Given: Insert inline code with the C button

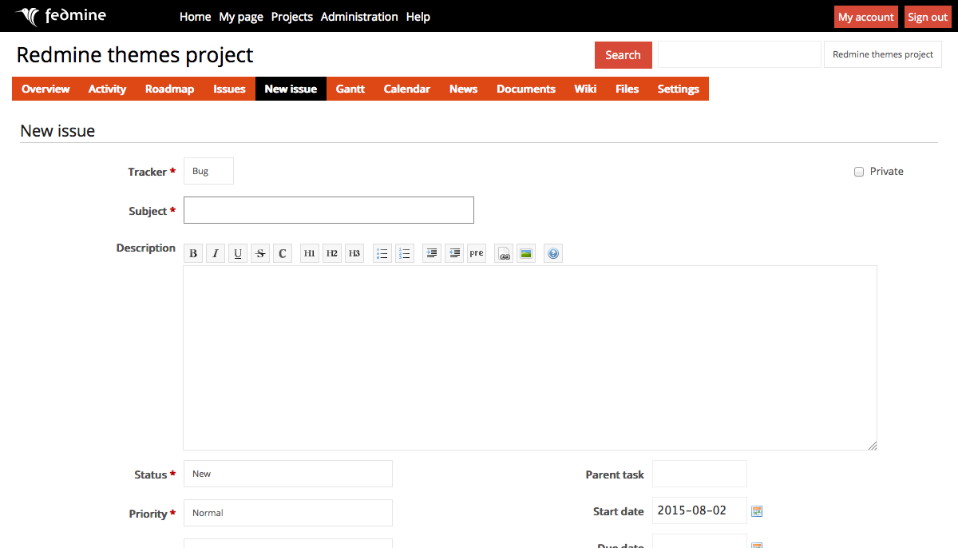Looking at the screenshot, I should (283, 253).
